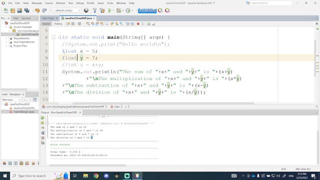This screenshot has width=320, height=180.
Task: Select the JavaFirstTimeOOP.java editor tab
Action: click(78, 18)
